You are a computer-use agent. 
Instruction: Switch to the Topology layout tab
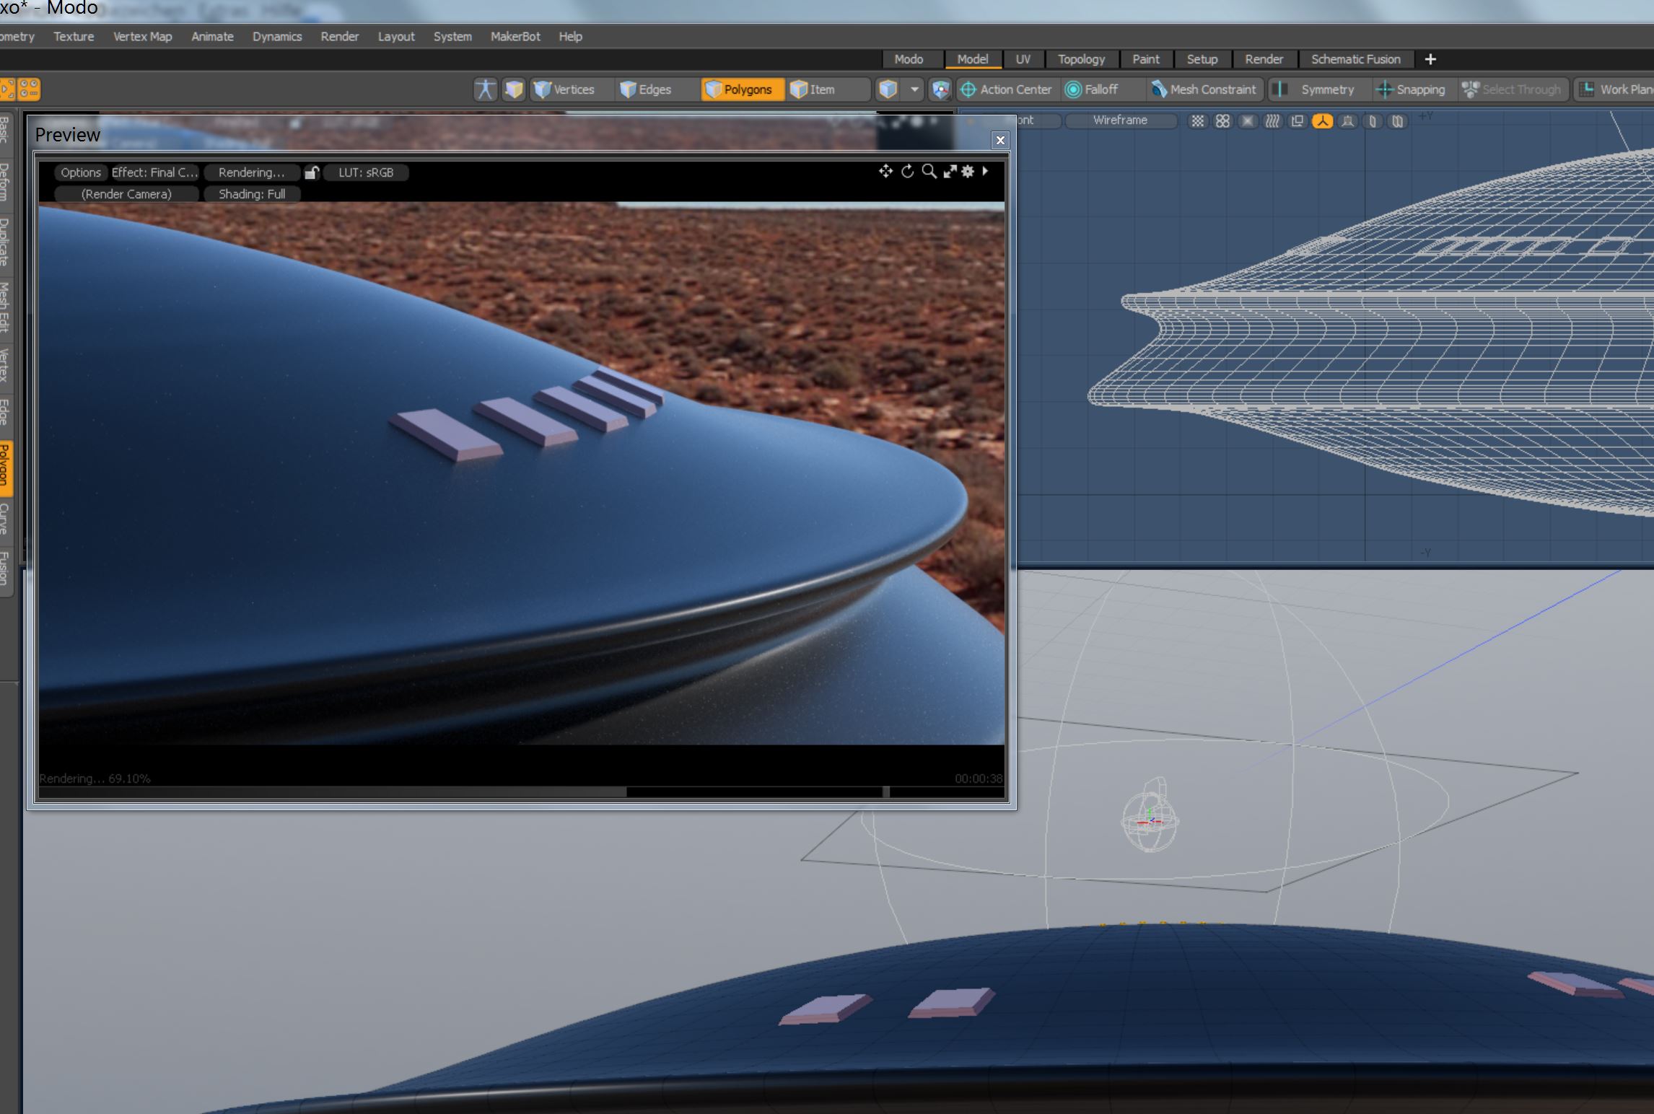tap(1080, 59)
